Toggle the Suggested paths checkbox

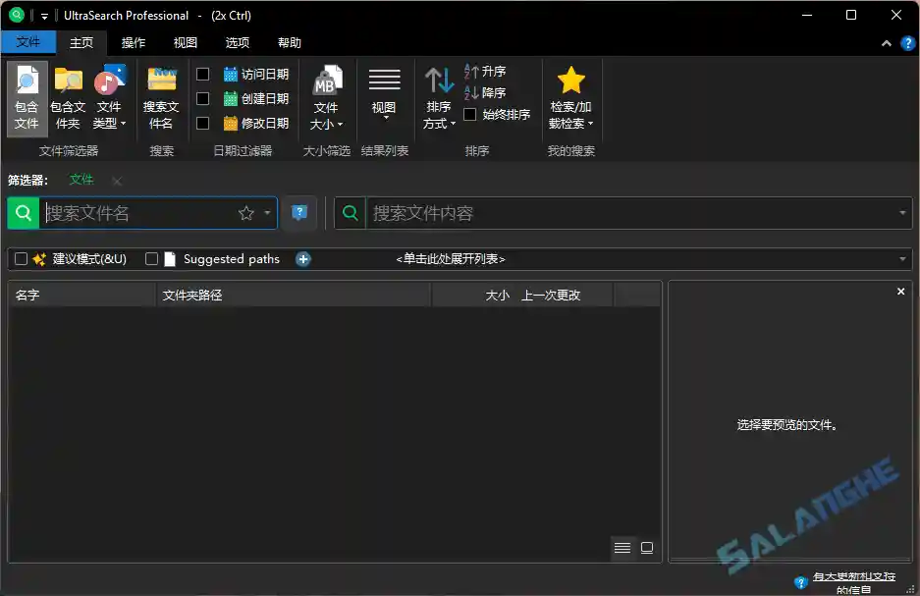[152, 258]
